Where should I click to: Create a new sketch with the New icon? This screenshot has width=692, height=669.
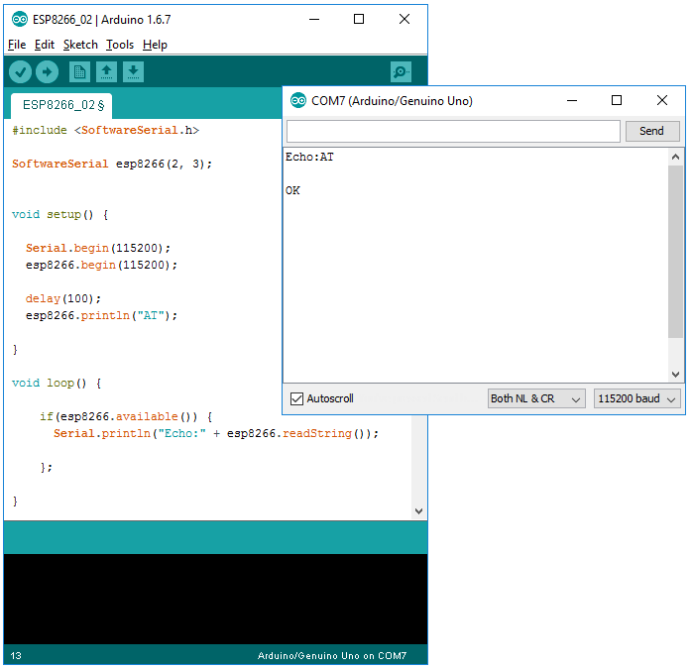tap(80, 72)
